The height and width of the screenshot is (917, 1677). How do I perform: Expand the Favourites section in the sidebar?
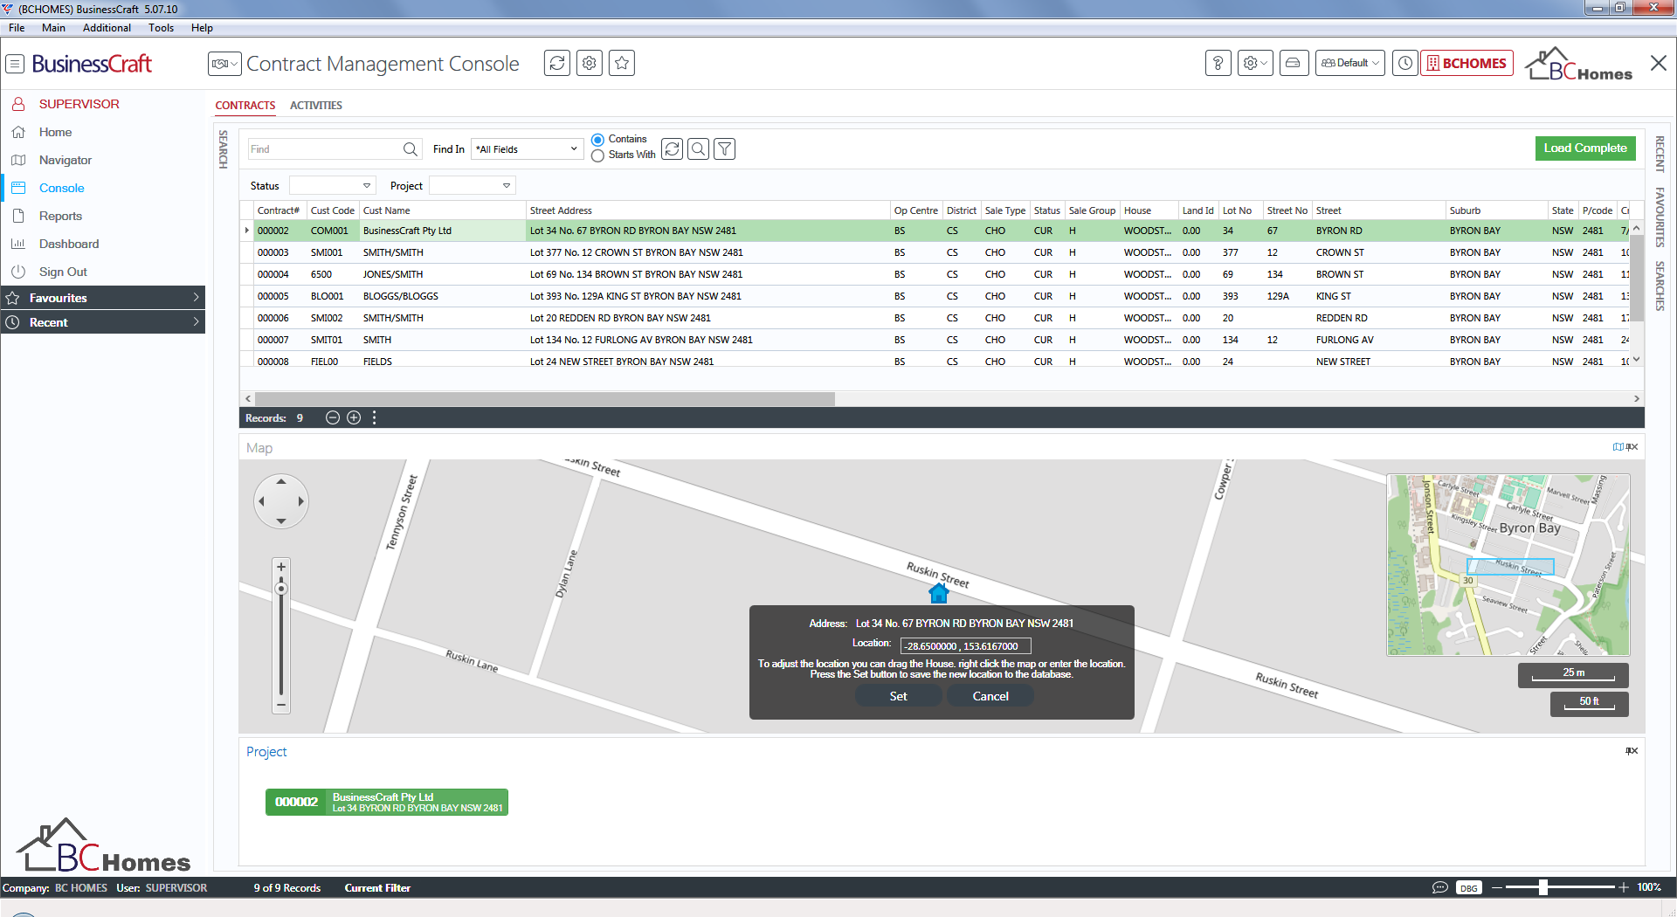coord(103,298)
